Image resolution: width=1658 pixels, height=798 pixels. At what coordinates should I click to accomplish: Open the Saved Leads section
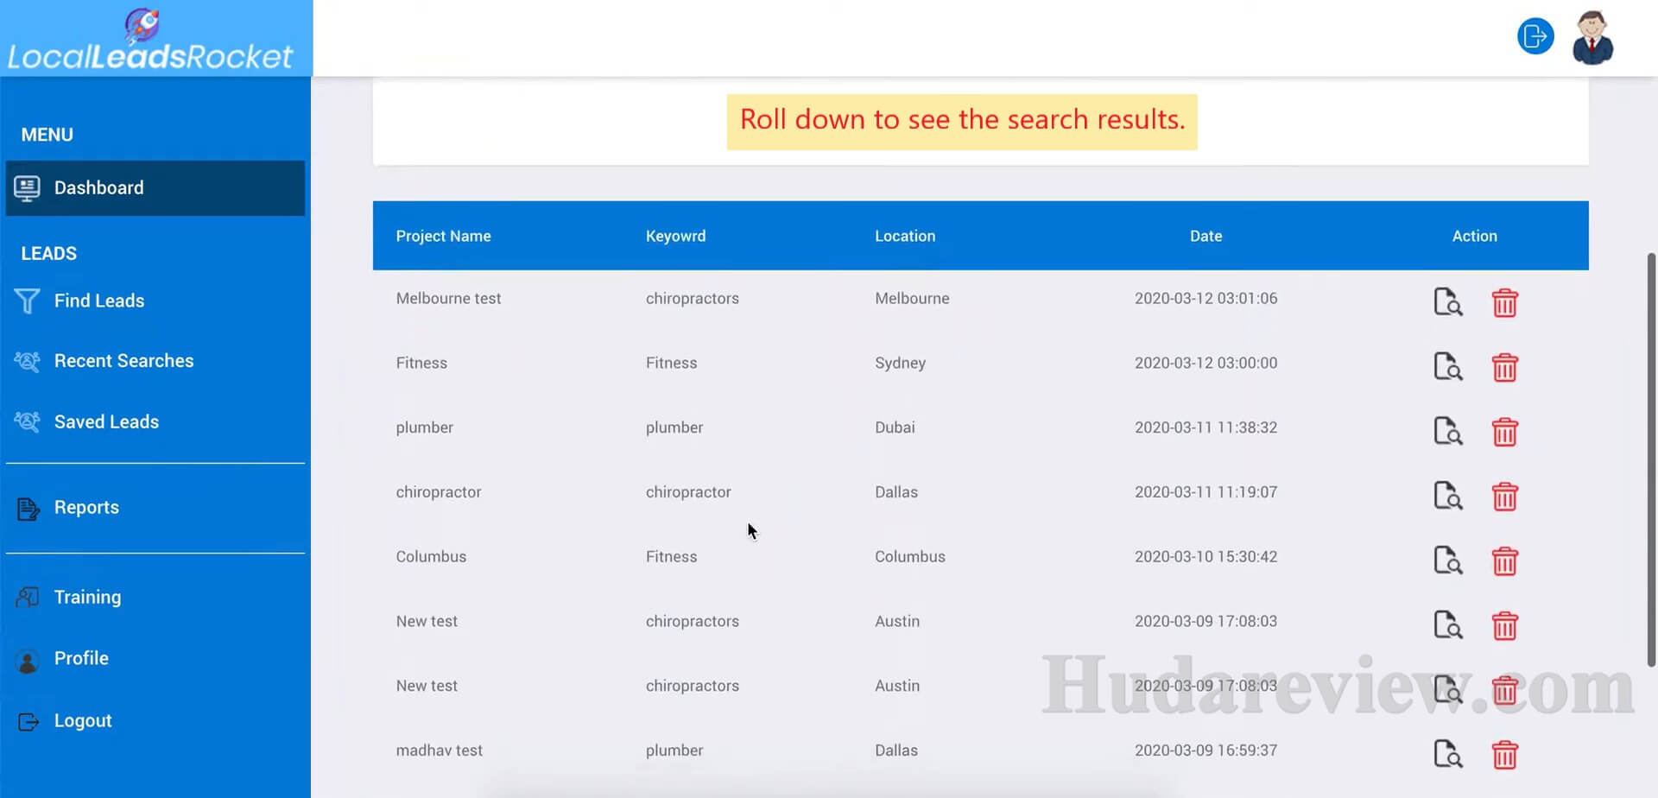click(106, 421)
